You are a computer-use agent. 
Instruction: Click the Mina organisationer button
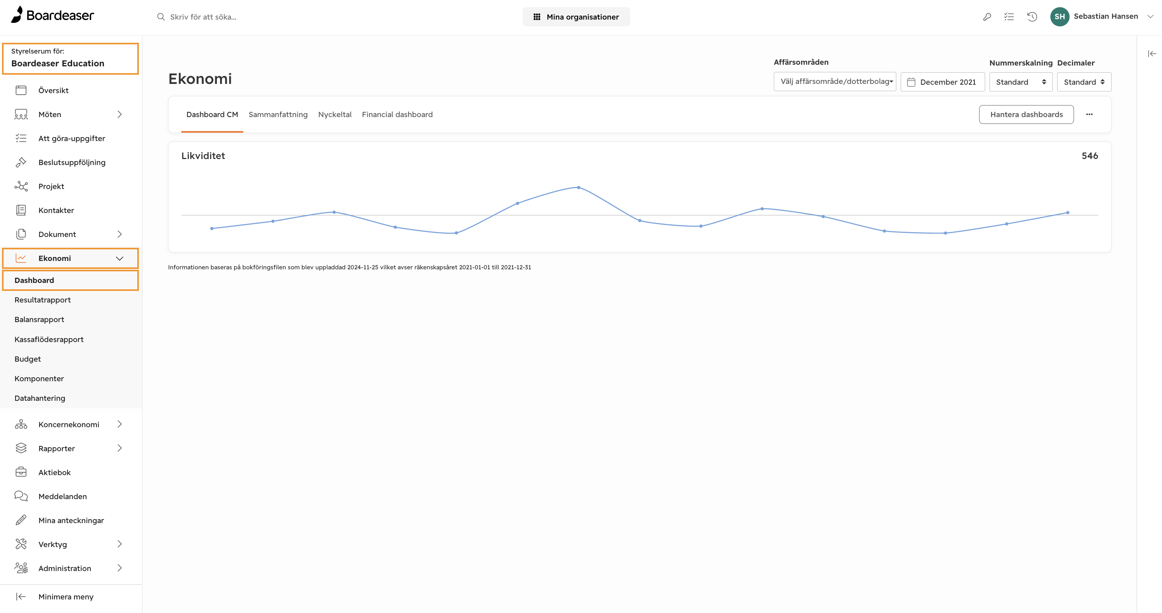pyautogui.click(x=576, y=17)
